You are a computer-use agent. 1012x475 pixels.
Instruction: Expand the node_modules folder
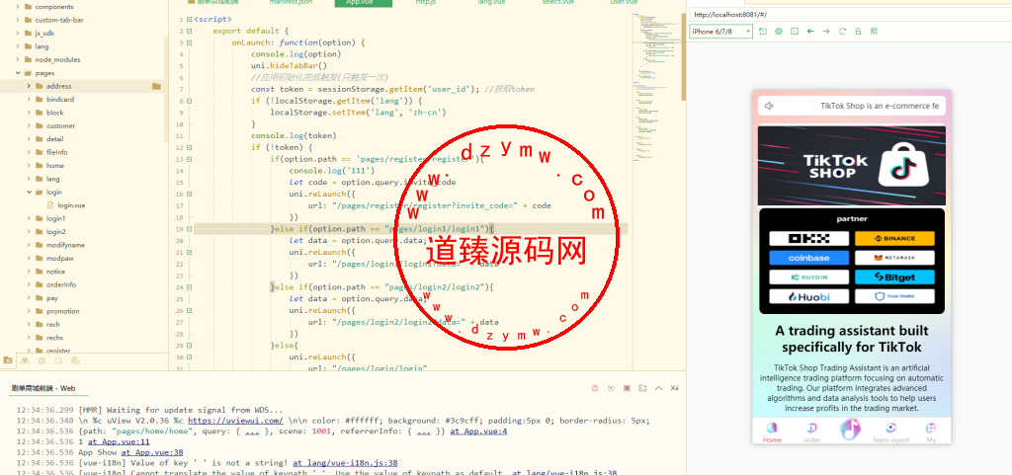click(18, 59)
